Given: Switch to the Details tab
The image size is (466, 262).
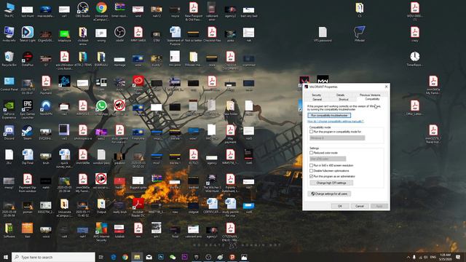Looking at the screenshot, I should (340, 95).
